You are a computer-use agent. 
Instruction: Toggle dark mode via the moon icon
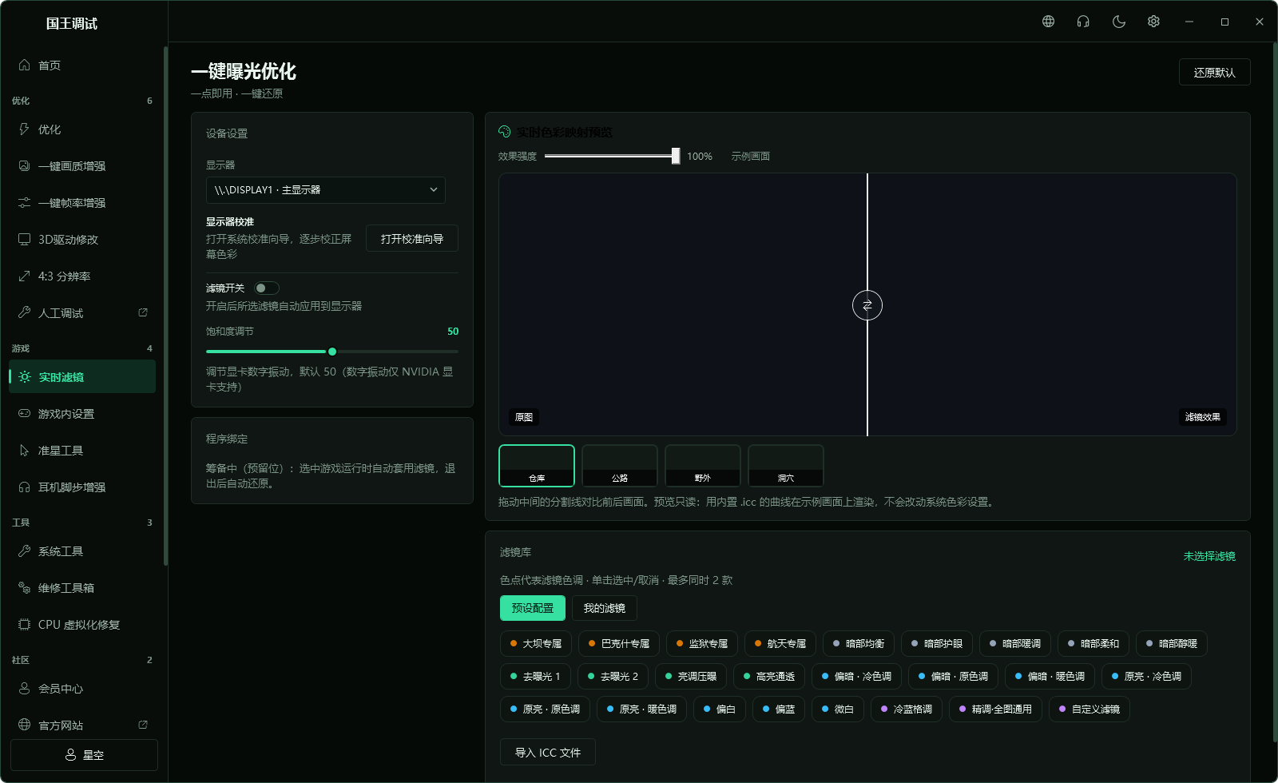(x=1118, y=22)
